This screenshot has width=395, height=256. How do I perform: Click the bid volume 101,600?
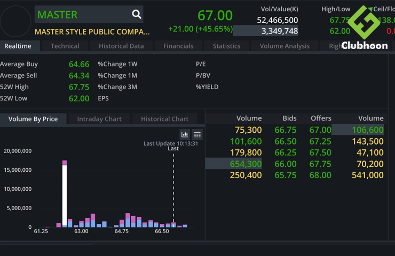(246, 141)
